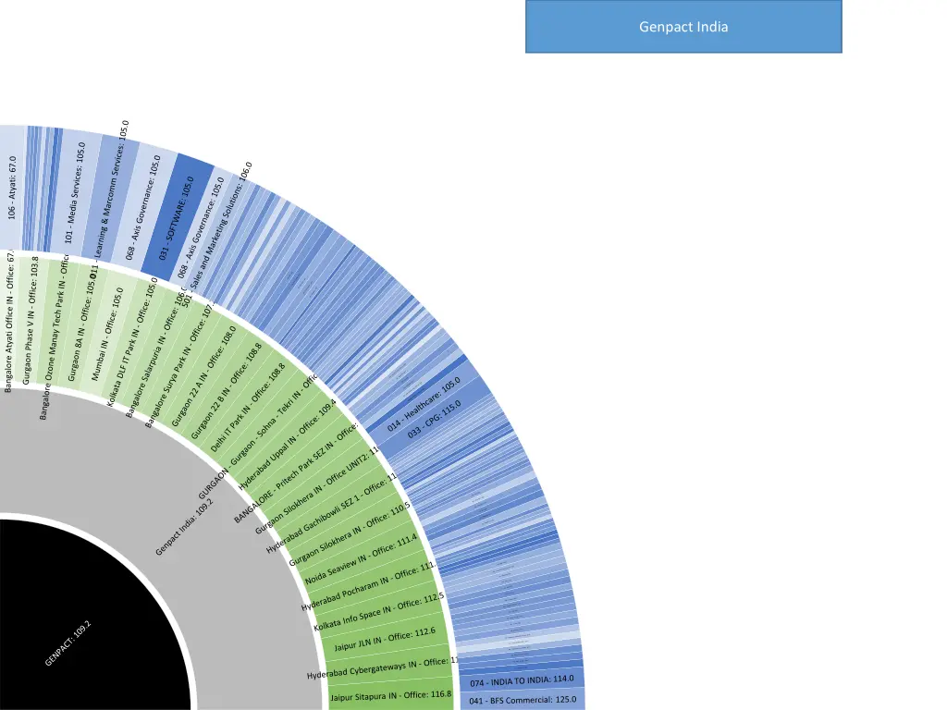Viewport: 947px width, 710px height.
Task: Click Noida Seaview IN - Office: 111.4
Action: tap(361, 559)
